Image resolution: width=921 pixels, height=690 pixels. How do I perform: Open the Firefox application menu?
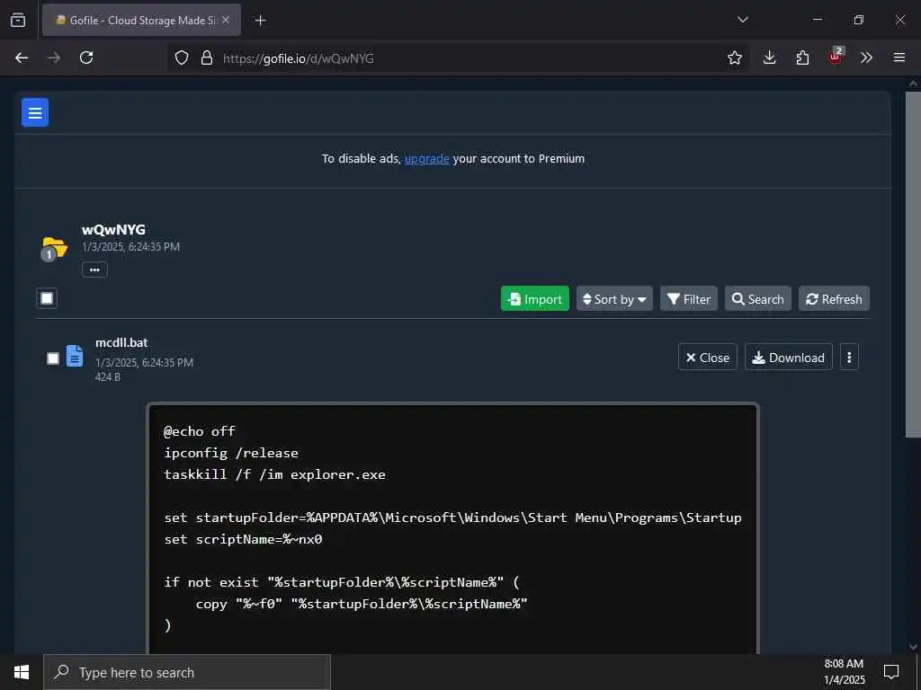click(899, 57)
